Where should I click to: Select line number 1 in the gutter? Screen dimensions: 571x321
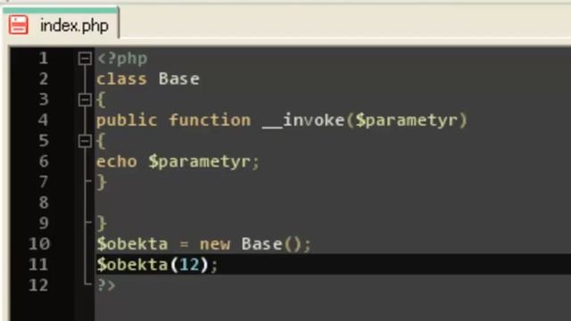point(44,58)
